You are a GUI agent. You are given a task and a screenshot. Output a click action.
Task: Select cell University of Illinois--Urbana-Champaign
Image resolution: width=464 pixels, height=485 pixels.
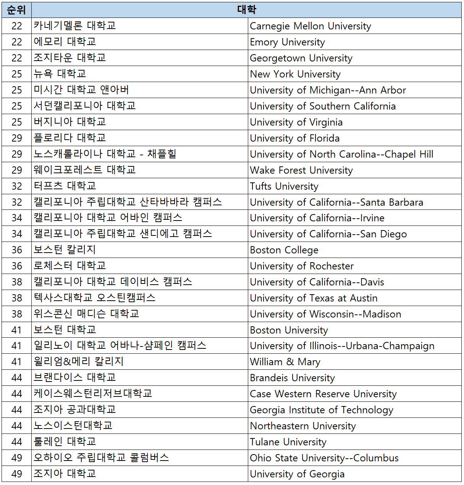[x=355, y=346]
